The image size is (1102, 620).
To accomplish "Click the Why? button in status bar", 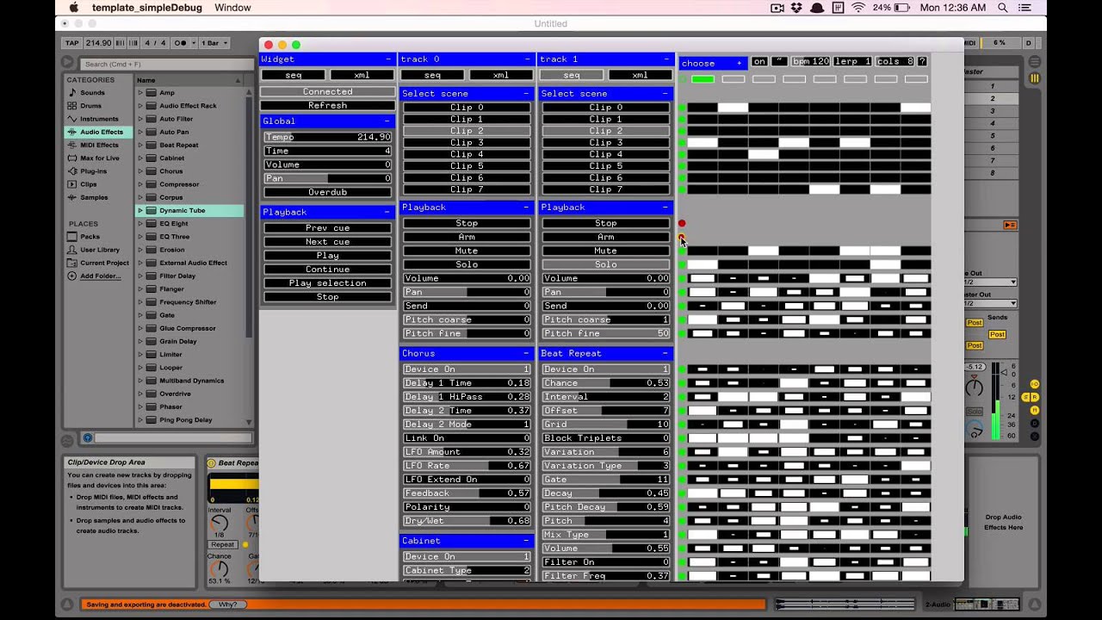I will coord(227,604).
